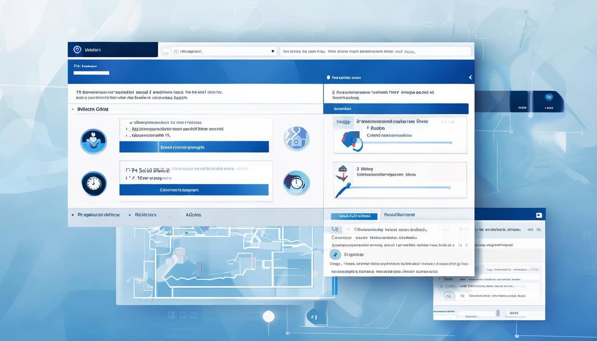Click the slider in the first right card
597x341 pixels.
coord(406,143)
